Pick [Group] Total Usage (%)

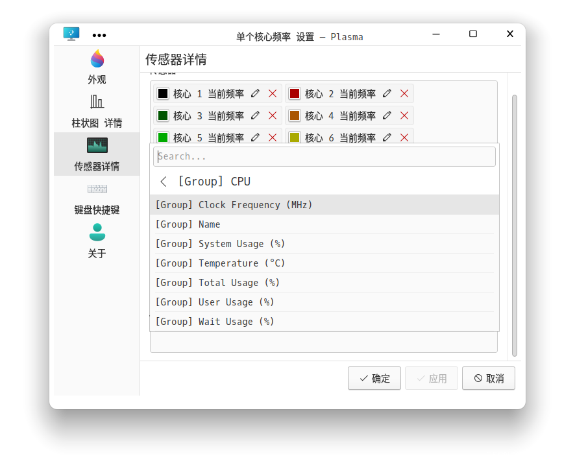(324, 283)
